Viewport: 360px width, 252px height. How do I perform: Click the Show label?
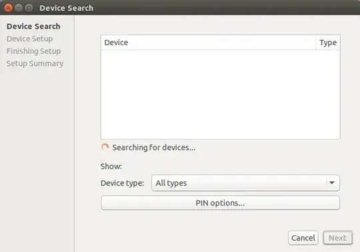[111, 166]
